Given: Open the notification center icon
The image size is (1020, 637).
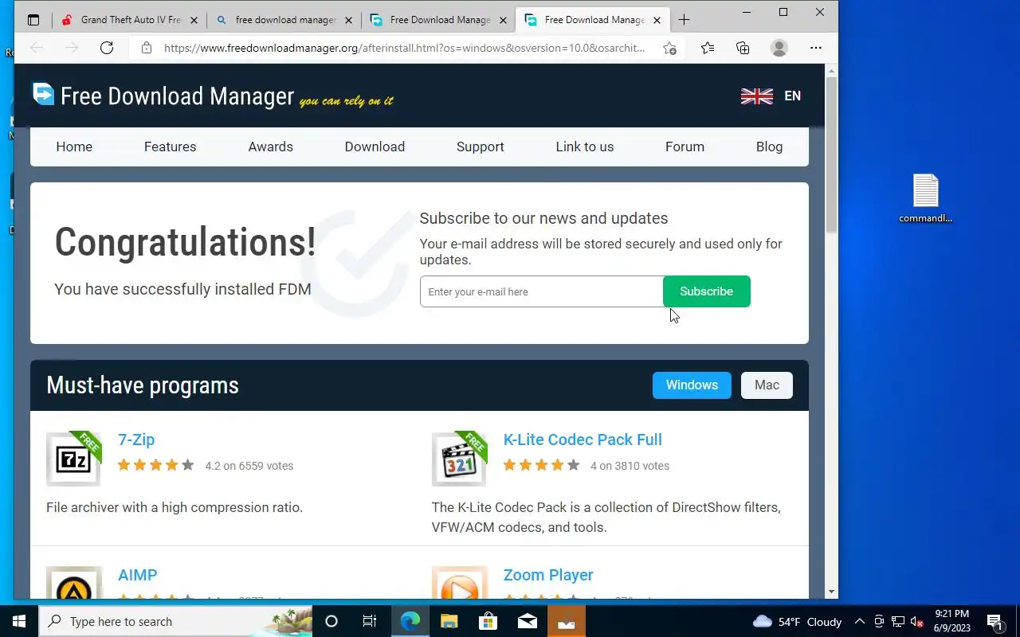Looking at the screenshot, I should click(x=994, y=621).
